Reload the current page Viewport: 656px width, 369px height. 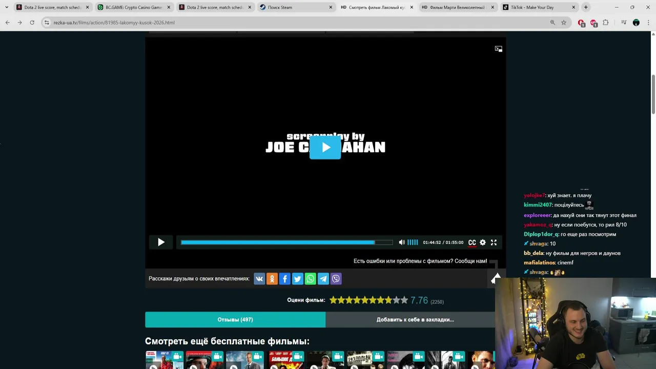point(32,23)
